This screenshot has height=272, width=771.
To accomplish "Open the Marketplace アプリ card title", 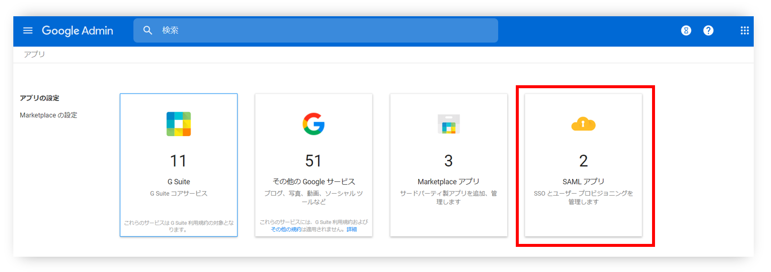I will (x=449, y=181).
